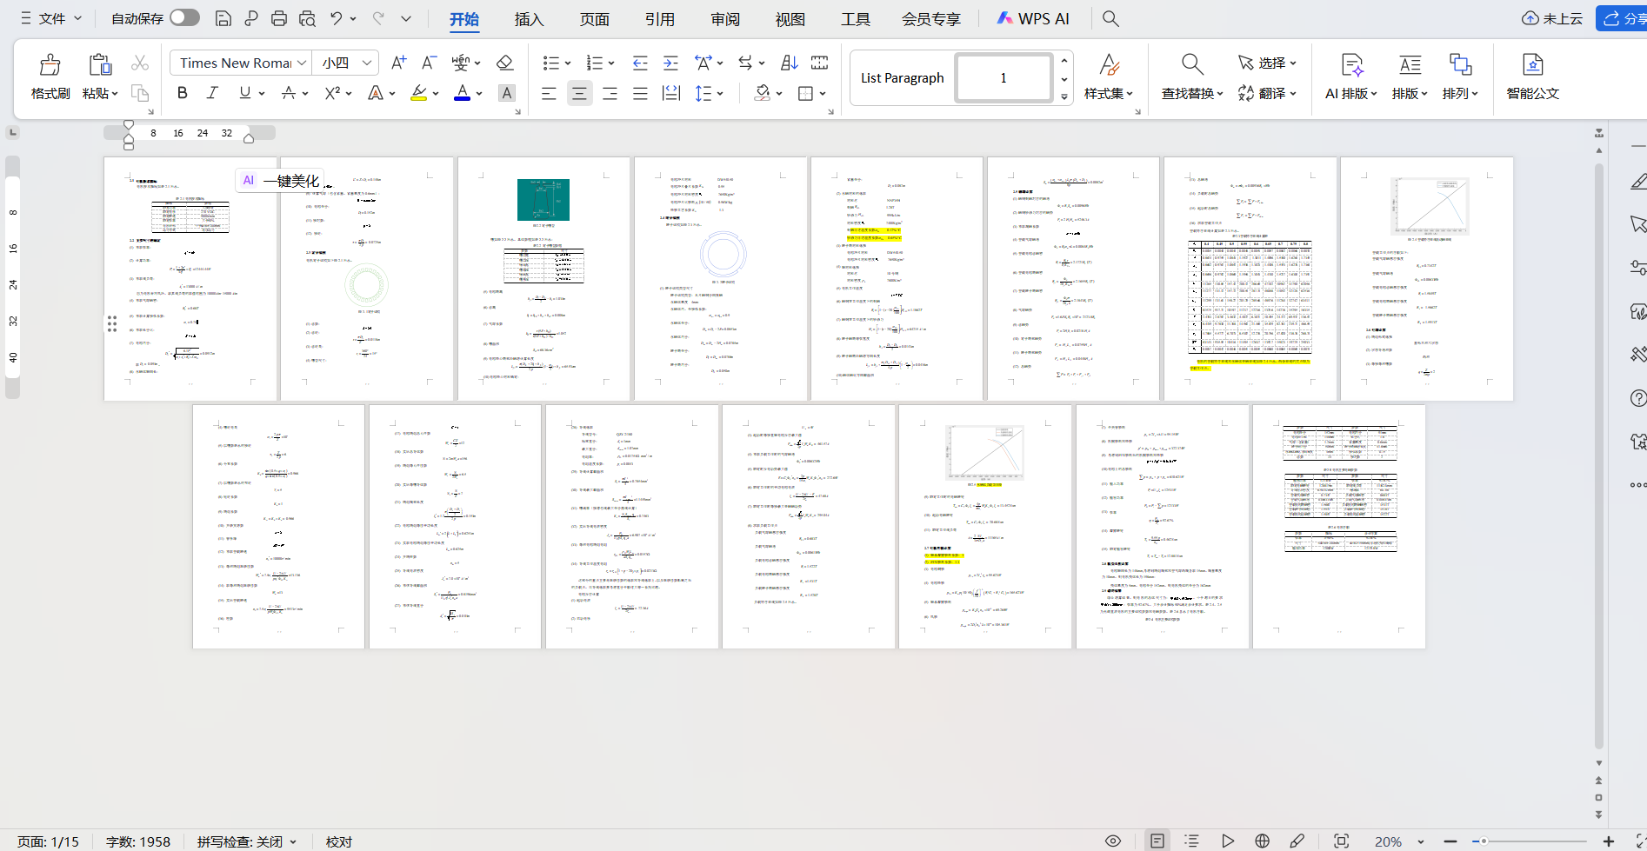This screenshot has width=1647, height=851.
Task: Click the Bold formatting icon
Action: coord(182,93)
